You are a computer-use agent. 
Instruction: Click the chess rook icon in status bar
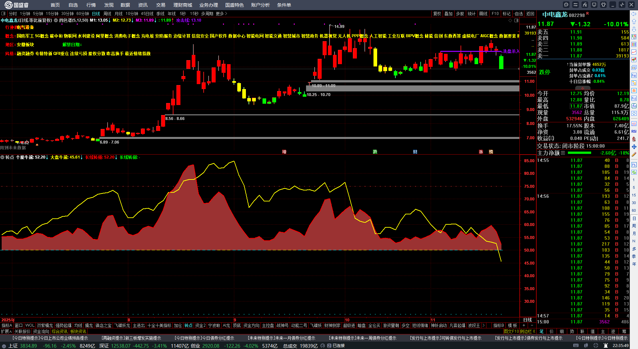[606, 346]
